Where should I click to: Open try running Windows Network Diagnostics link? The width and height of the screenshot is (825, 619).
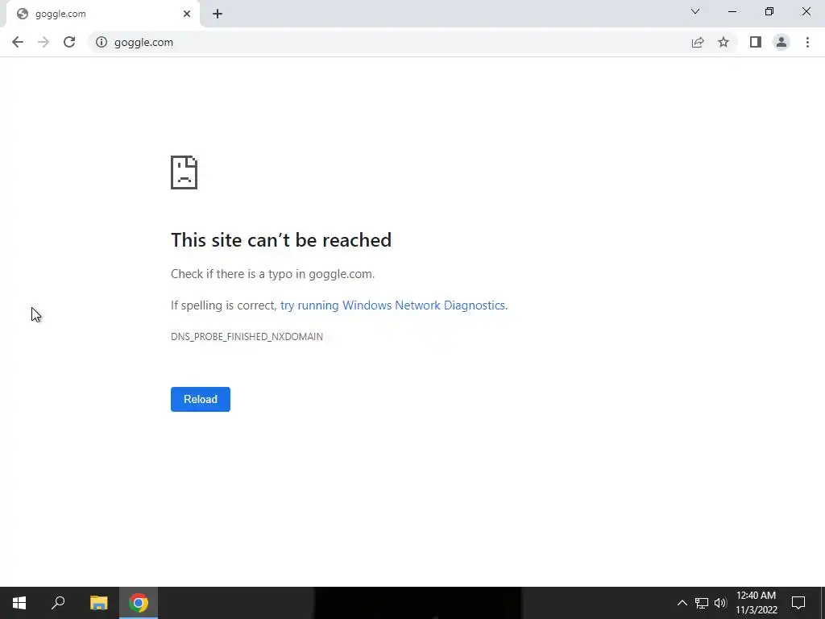392,305
